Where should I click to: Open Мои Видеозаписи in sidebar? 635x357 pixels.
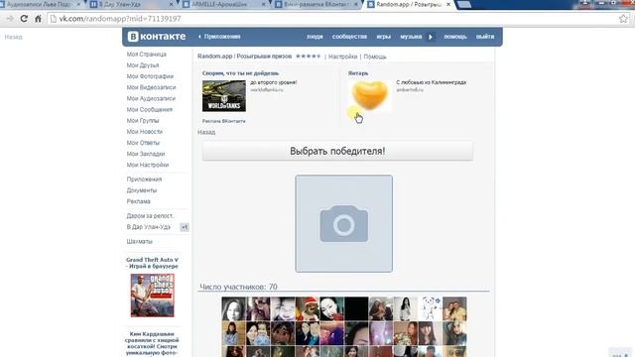click(152, 87)
